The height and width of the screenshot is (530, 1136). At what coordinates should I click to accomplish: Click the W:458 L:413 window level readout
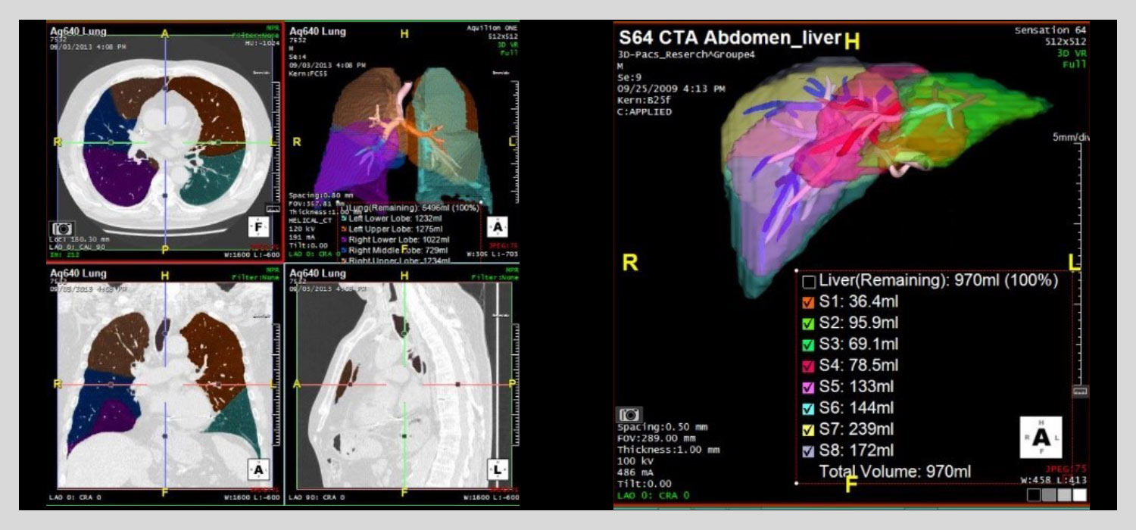pyautogui.click(x=1053, y=480)
